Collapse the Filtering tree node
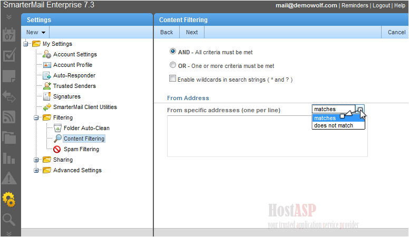Viewport: 409px width, 237px height. (36, 118)
